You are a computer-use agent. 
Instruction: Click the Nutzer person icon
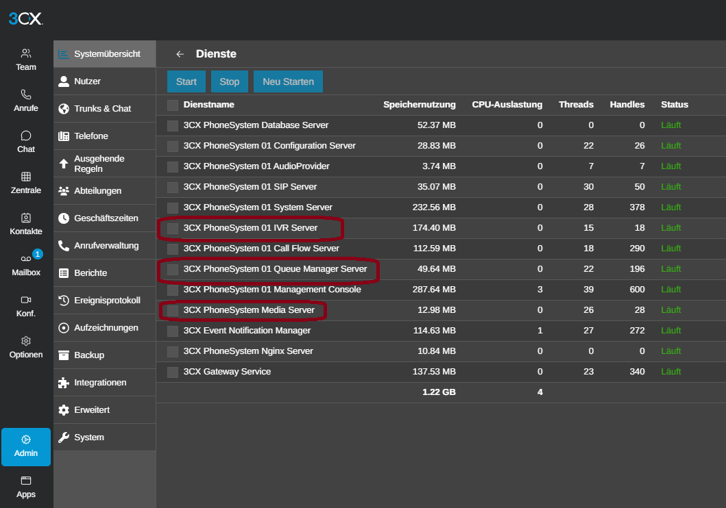pos(64,81)
